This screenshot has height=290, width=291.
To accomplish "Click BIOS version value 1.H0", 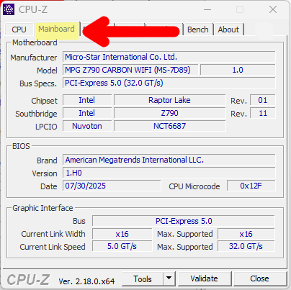I will [x=169, y=173].
